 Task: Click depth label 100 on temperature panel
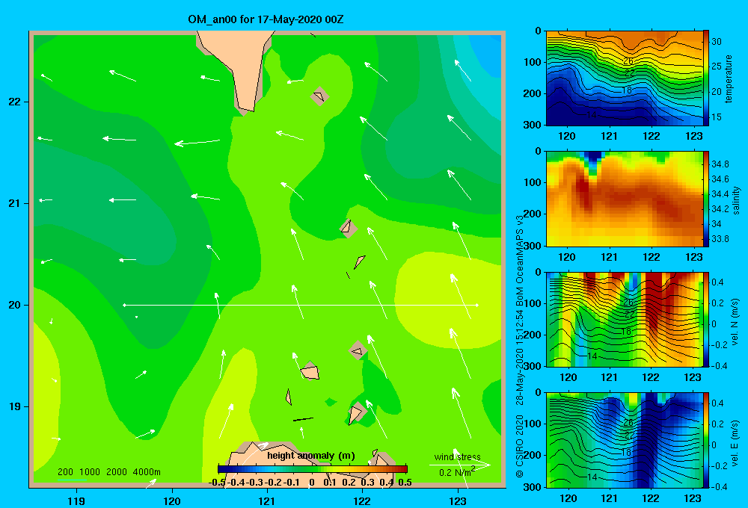tap(533, 63)
